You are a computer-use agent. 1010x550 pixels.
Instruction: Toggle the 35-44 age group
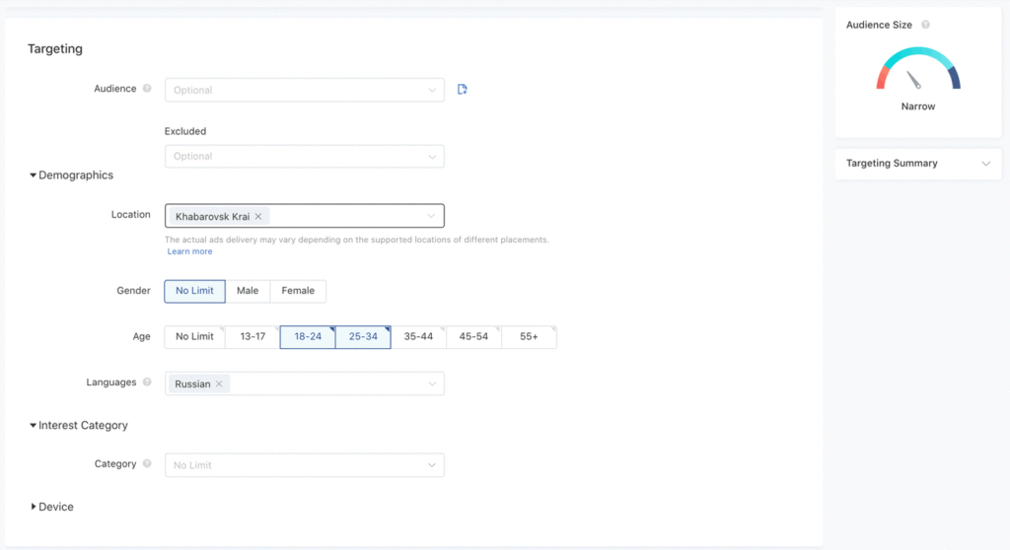point(418,337)
